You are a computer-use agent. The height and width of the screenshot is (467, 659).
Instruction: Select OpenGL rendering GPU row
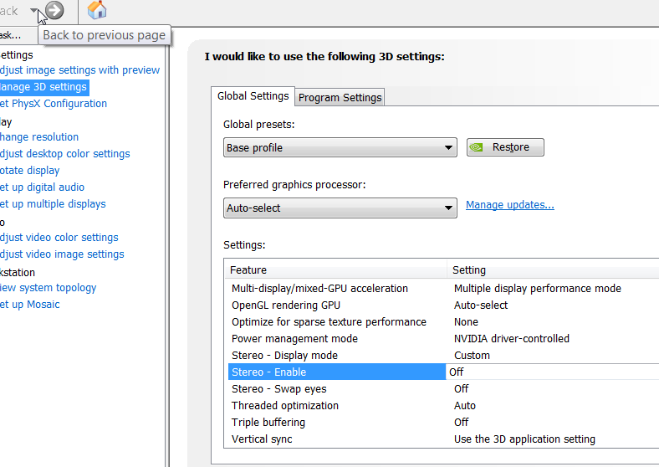[x=443, y=305]
